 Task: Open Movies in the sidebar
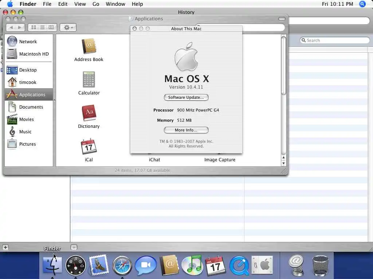[28, 119]
